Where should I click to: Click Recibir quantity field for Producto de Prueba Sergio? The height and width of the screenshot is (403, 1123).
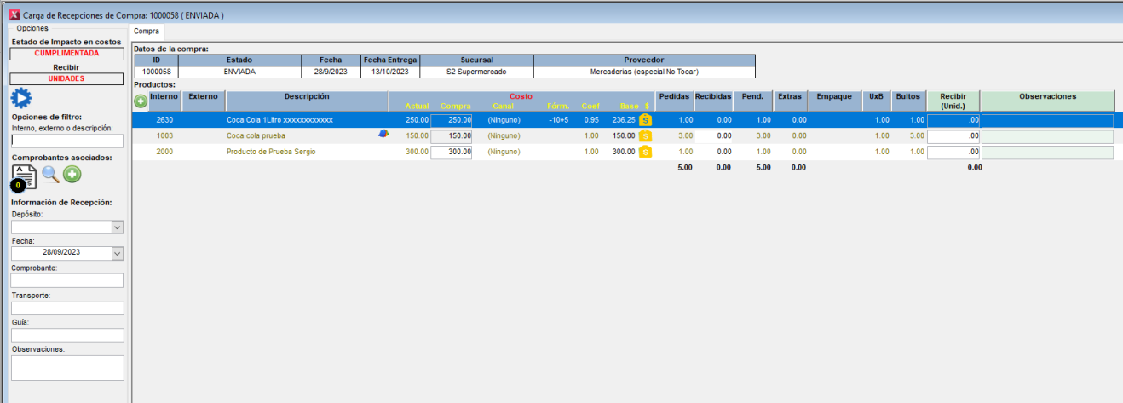(x=953, y=153)
